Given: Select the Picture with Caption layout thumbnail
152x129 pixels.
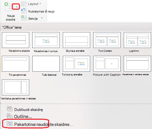Looking at the screenshot, I should (x=107, y=64).
